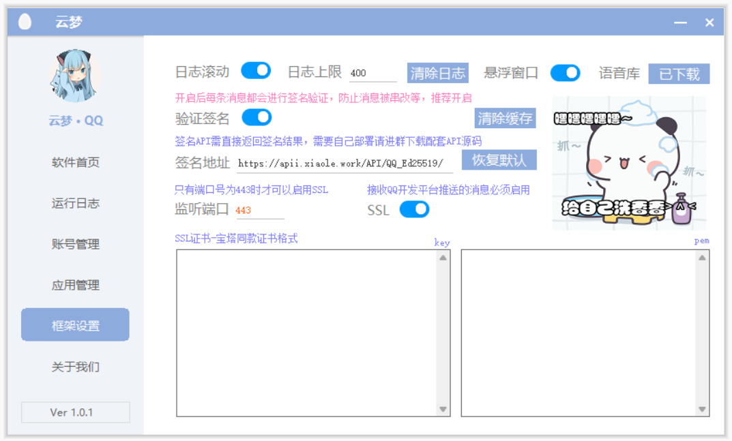Click the anime avatar profile picture
Image resolution: width=732 pixels, height=441 pixels.
[x=75, y=76]
